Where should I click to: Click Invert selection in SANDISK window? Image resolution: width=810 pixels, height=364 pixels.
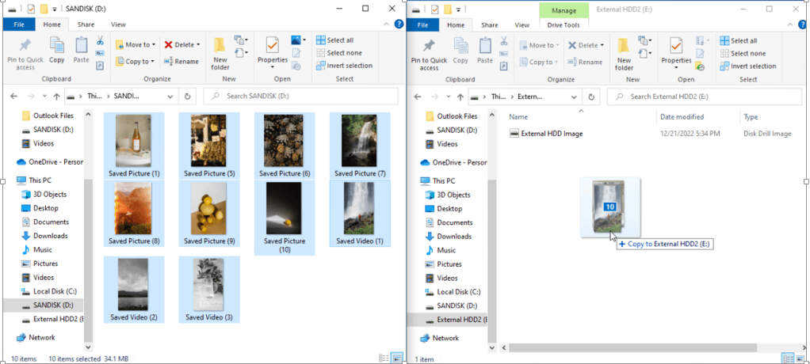(344, 66)
